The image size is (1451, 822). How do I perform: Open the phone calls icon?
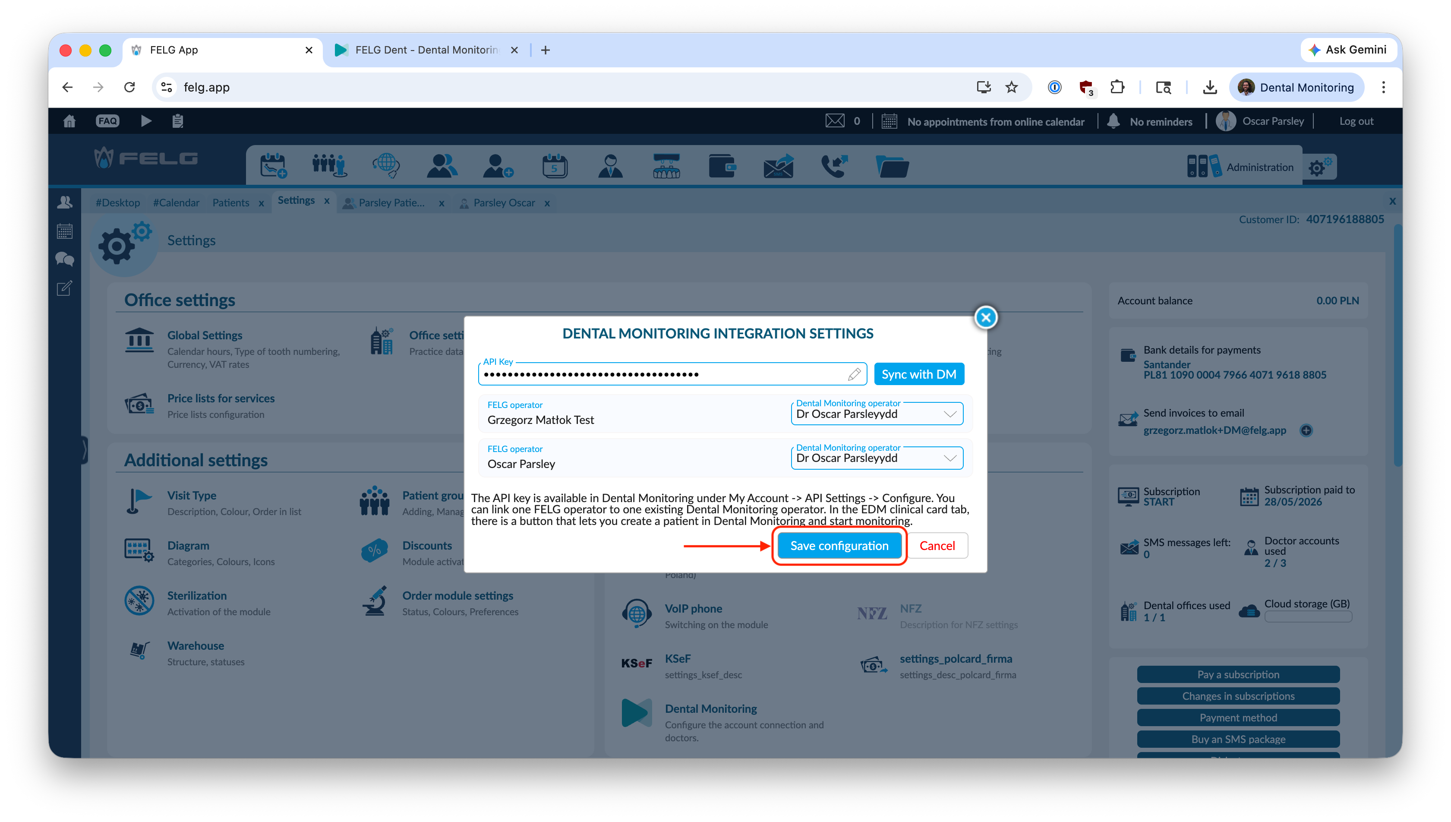(834, 166)
